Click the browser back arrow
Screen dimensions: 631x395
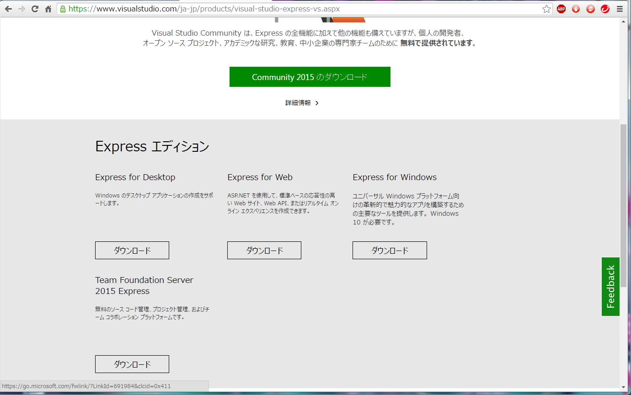[8, 9]
